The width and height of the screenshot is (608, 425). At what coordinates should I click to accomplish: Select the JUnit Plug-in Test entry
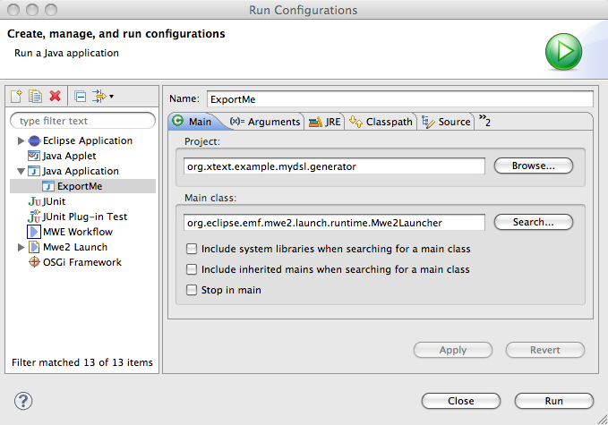84,217
